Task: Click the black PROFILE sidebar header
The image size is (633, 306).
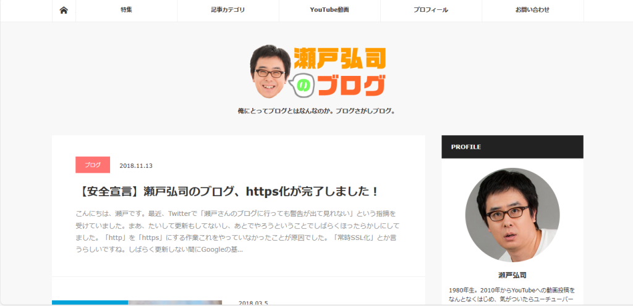Action: (512, 147)
